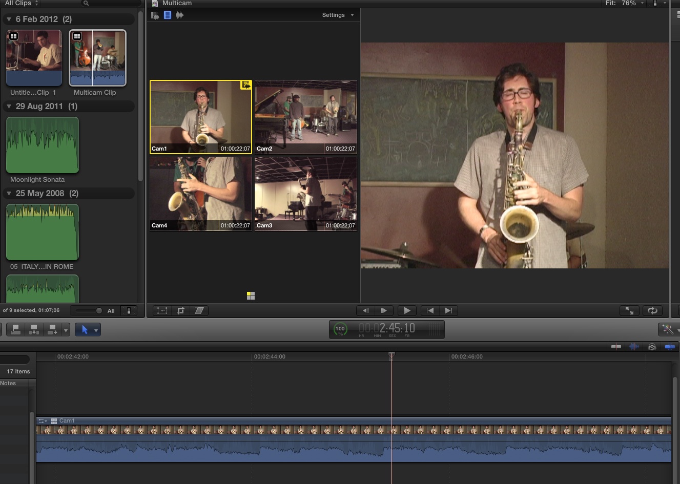Toggle the timeline snapping icon
The width and height of the screenshot is (680, 484).
tap(669, 347)
